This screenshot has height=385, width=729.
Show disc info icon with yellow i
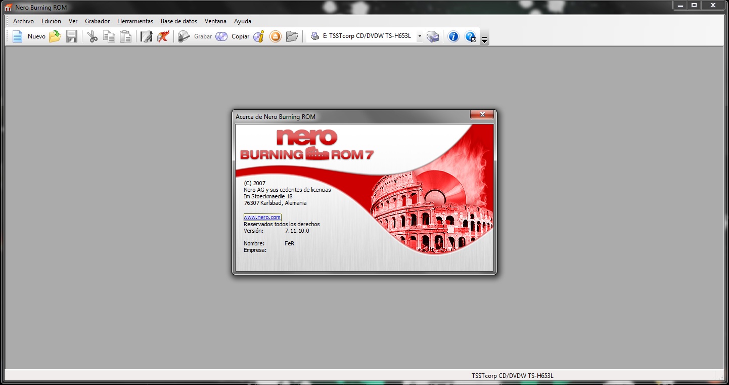tap(259, 36)
